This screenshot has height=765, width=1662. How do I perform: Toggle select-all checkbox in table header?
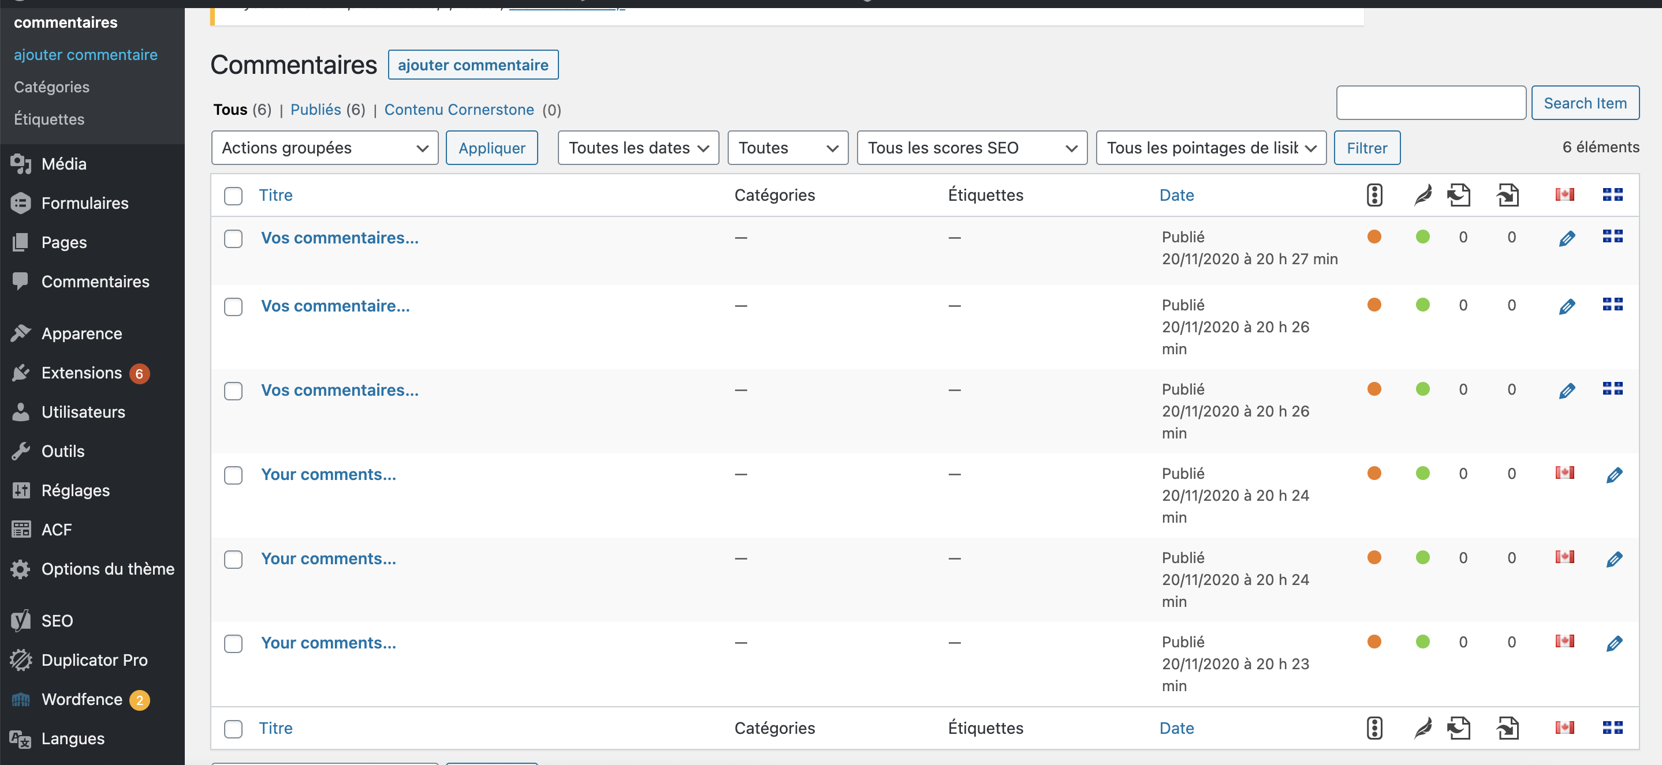click(233, 196)
